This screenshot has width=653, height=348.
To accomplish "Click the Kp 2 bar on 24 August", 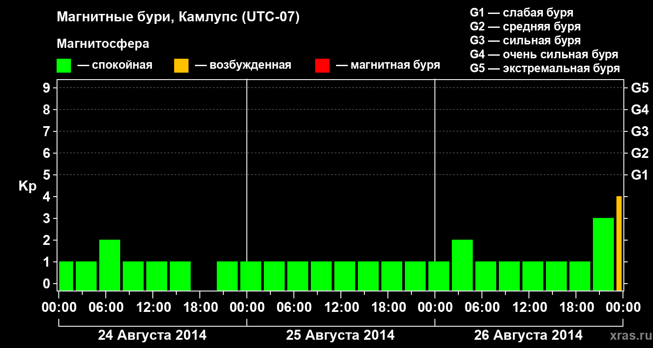I will click(x=110, y=265).
